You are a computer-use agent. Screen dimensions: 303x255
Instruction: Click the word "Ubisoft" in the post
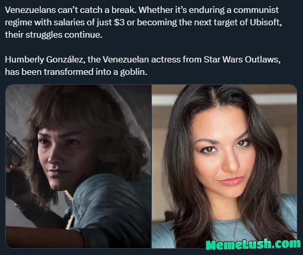click(x=265, y=22)
